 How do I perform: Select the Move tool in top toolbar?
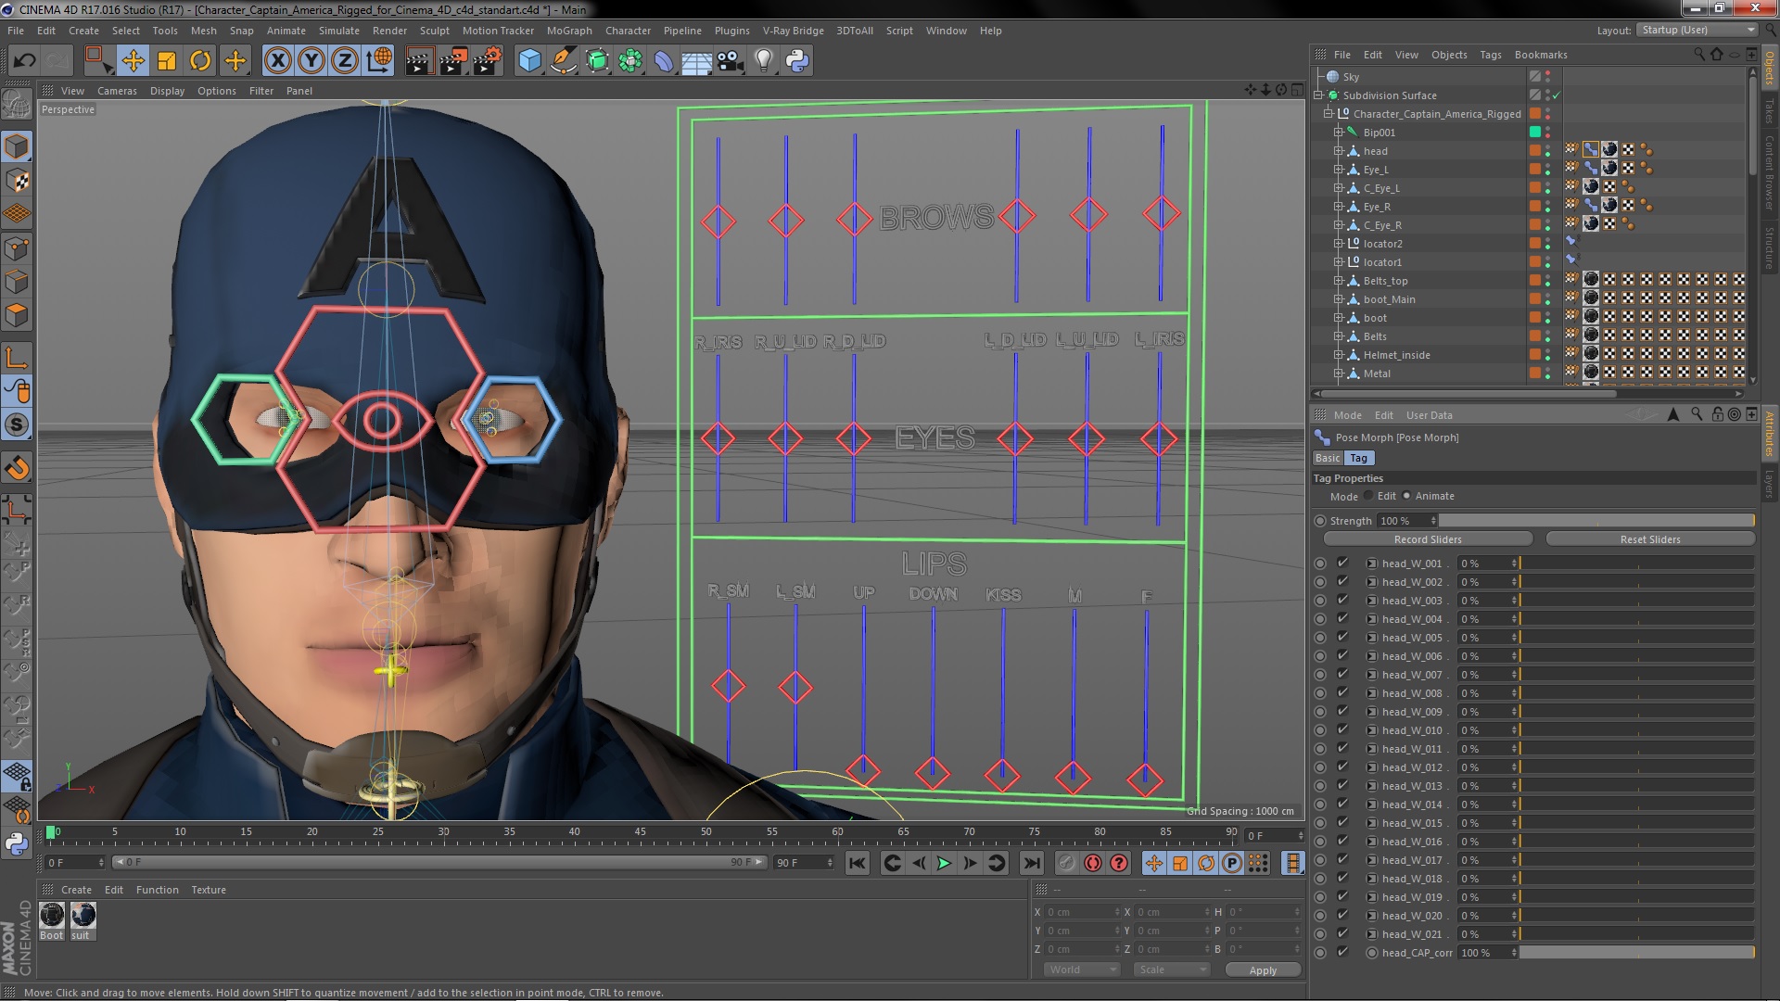pyautogui.click(x=133, y=61)
